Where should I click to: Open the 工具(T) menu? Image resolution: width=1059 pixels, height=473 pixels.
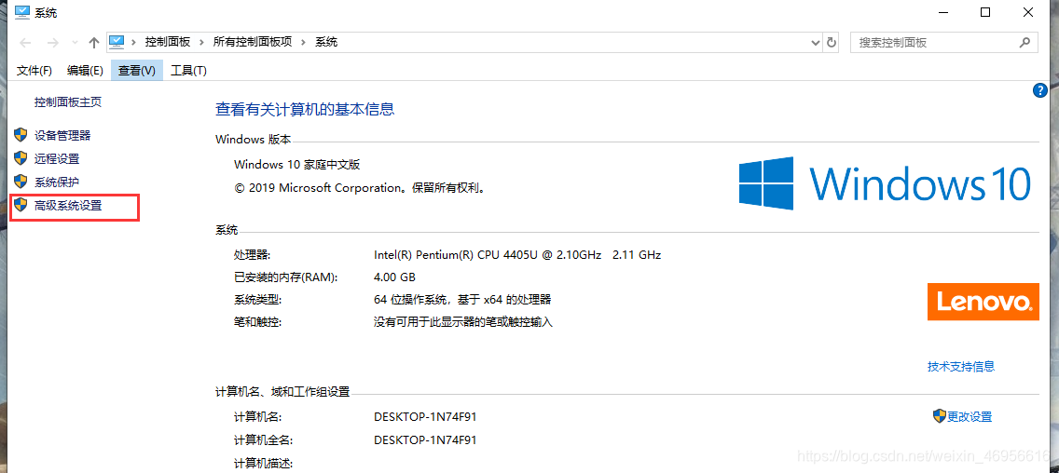188,70
